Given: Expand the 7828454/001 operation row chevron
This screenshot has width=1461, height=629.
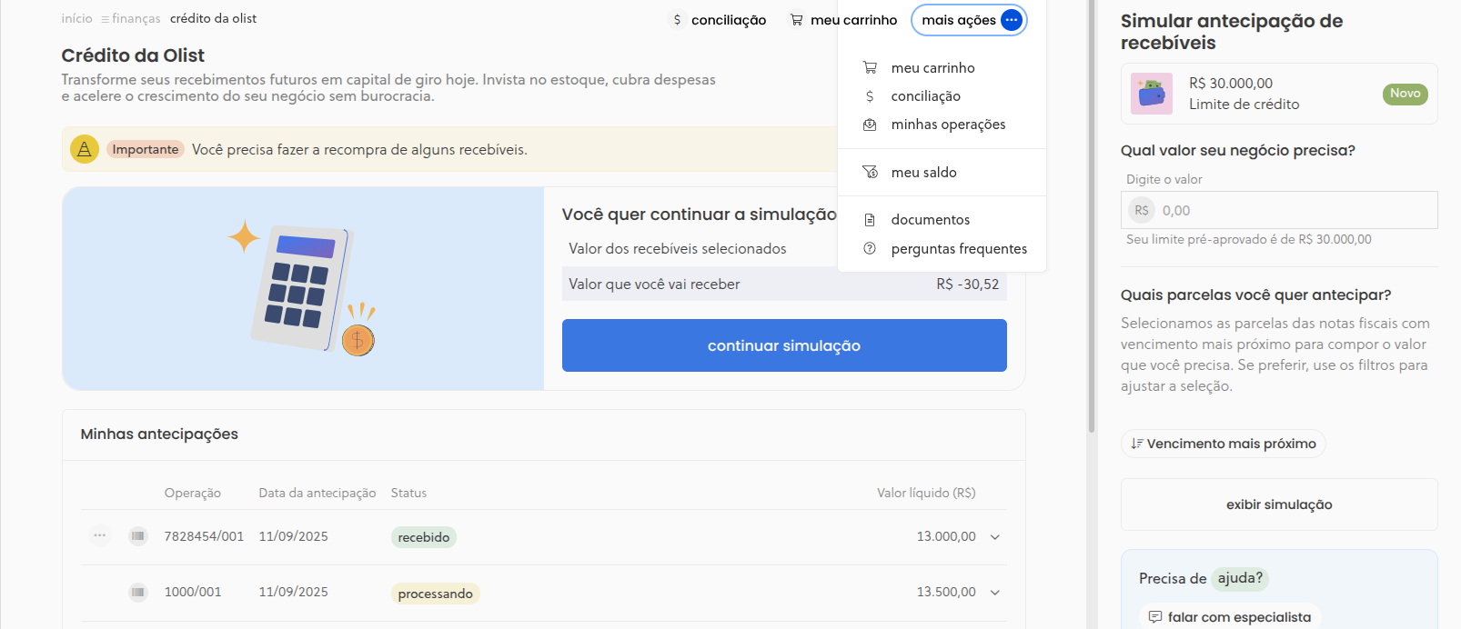Looking at the screenshot, I should coord(995,537).
